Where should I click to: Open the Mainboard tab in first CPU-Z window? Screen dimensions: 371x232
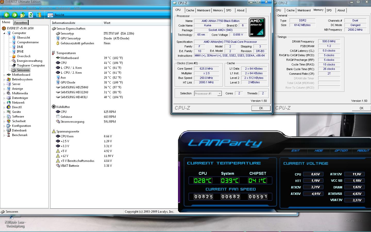(204, 10)
